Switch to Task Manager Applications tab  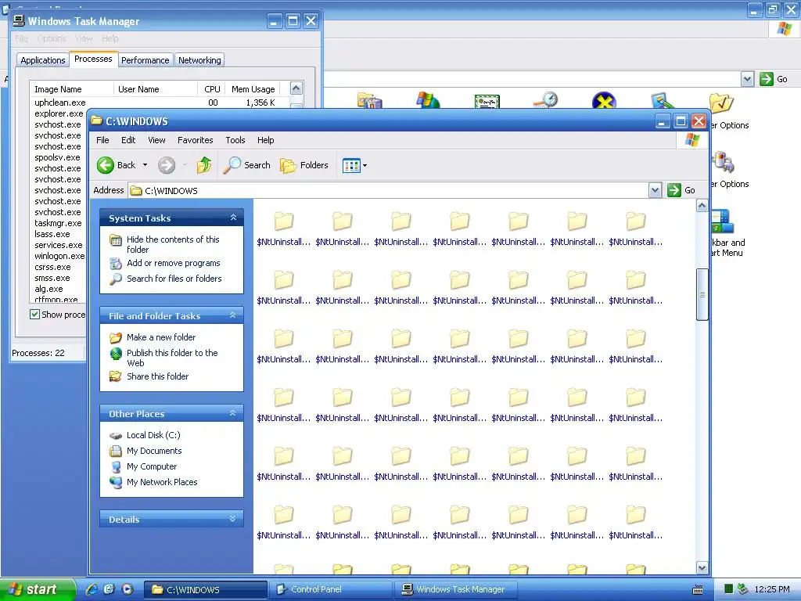pos(43,60)
